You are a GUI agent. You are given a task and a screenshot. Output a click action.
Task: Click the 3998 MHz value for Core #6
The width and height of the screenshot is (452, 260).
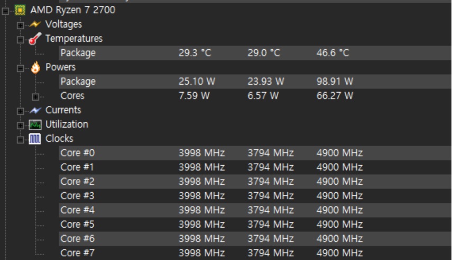(x=202, y=239)
